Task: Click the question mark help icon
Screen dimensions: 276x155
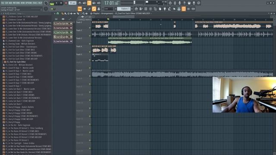Action: click(184, 3)
